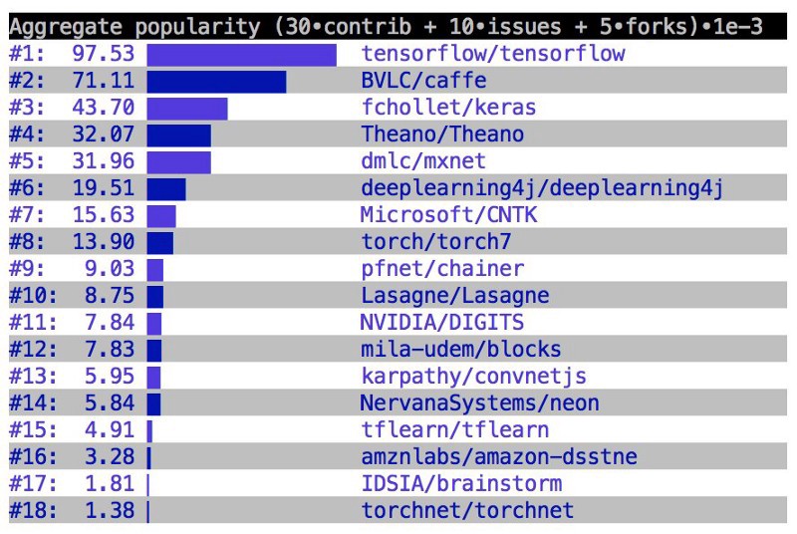Click the BVLC/caffe repository name
The width and height of the screenshot is (797, 534).
(423, 81)
